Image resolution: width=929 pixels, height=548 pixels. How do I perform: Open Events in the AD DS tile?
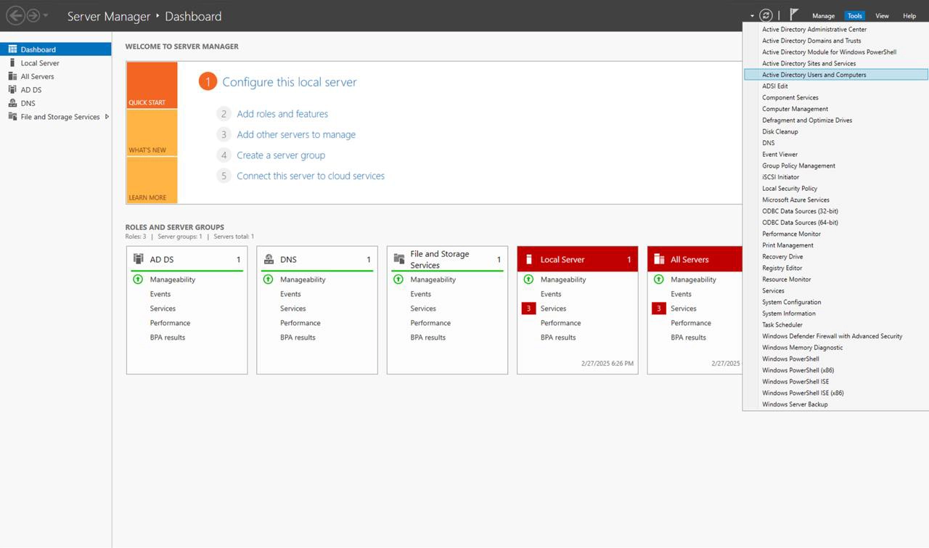coord(160,294)
